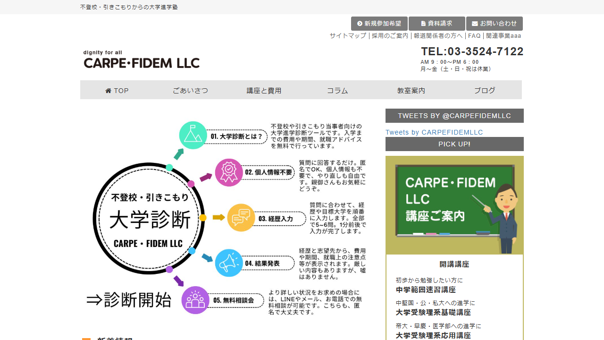Open 教室案内 menu item
604x340 pixels.
point(411,90)
